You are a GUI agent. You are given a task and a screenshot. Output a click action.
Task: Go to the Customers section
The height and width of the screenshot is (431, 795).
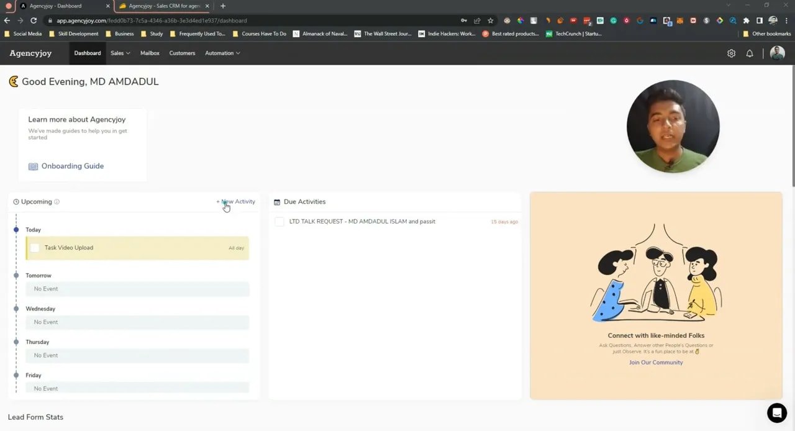(182, 53)
